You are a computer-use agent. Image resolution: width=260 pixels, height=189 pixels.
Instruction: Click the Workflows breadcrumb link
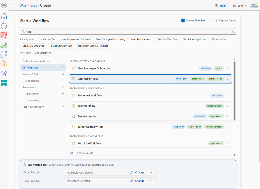(28, 5)
